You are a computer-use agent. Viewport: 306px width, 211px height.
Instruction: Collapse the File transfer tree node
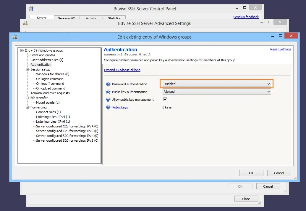[x=27, y=98]
